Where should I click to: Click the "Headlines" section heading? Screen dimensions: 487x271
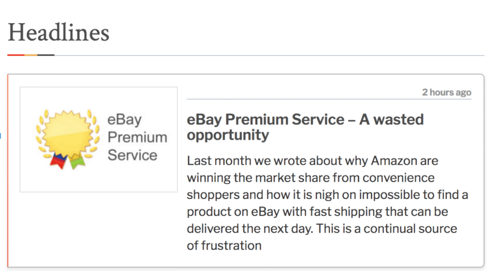pyautogui.click(x=58, y=32)
